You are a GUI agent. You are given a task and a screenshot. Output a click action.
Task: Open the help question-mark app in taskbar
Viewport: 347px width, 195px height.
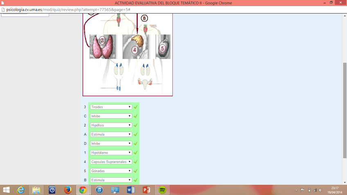pyautogui.click(x=52, y=190)
